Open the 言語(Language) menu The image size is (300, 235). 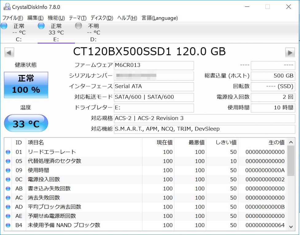[x=160, y=18]
